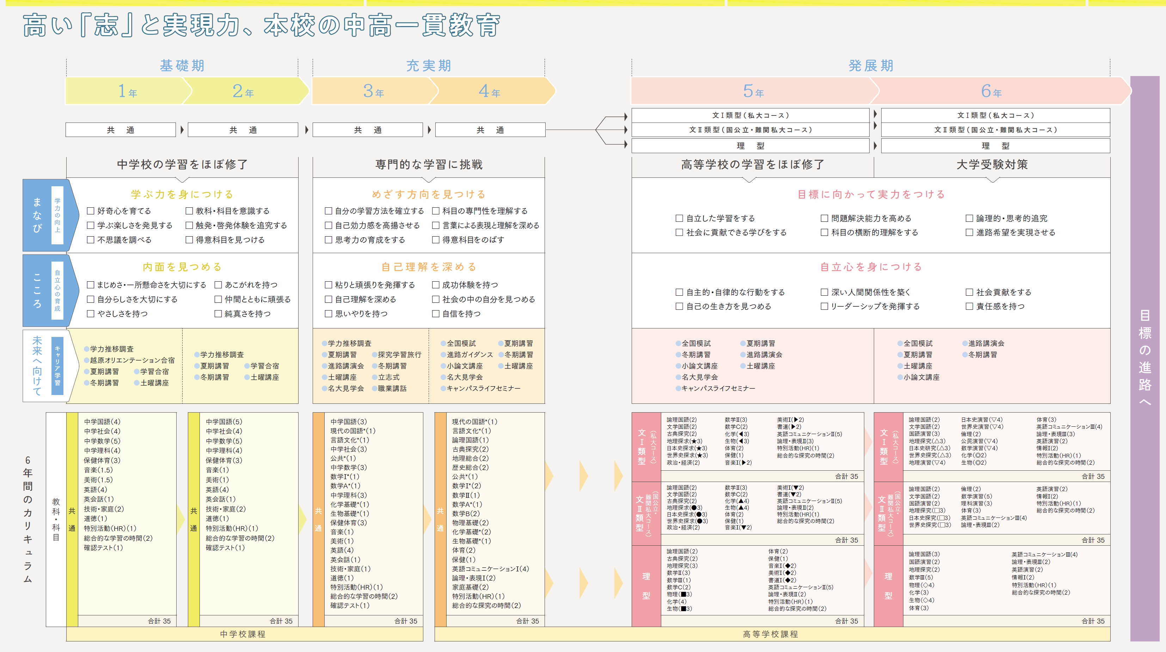Click 数学Ⅲ(5) in 6年 理型 list
The image size is (1166, 652).
click(921, 577)
